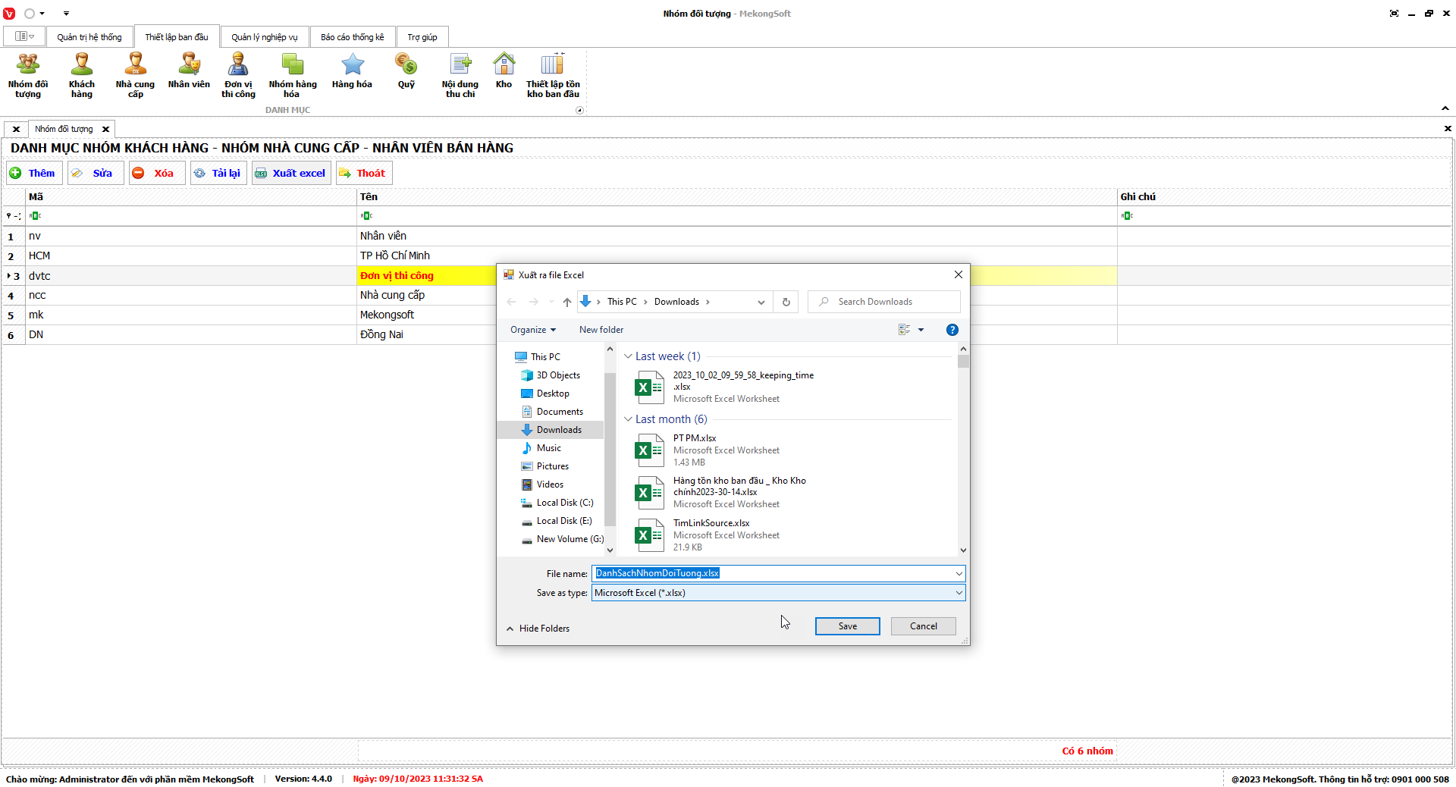This screenshot has height=787, width=1456.
Task: Refresh the Downloads folder listing
Action: tap(786, 302)
